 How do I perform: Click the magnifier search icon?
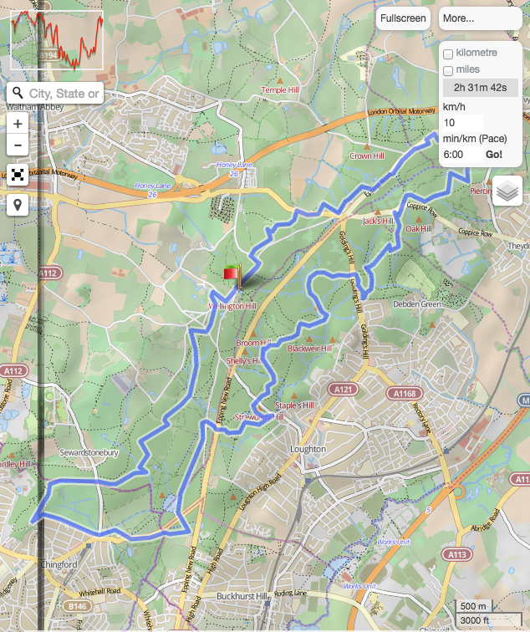click(18, 93)
